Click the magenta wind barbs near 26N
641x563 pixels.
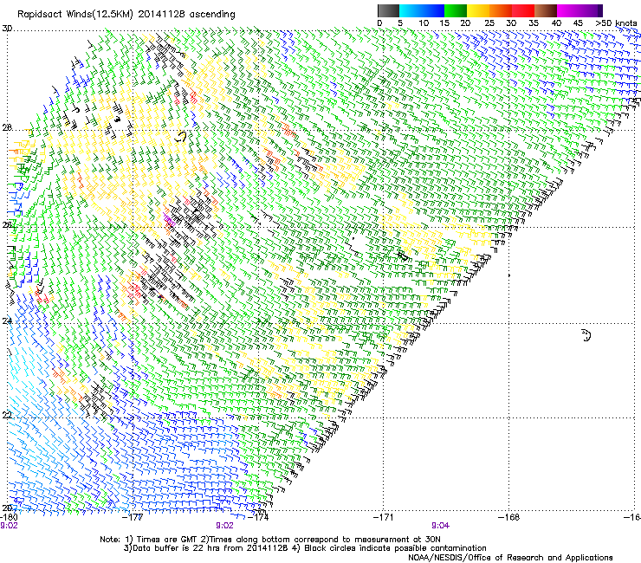tap(169, 219)
